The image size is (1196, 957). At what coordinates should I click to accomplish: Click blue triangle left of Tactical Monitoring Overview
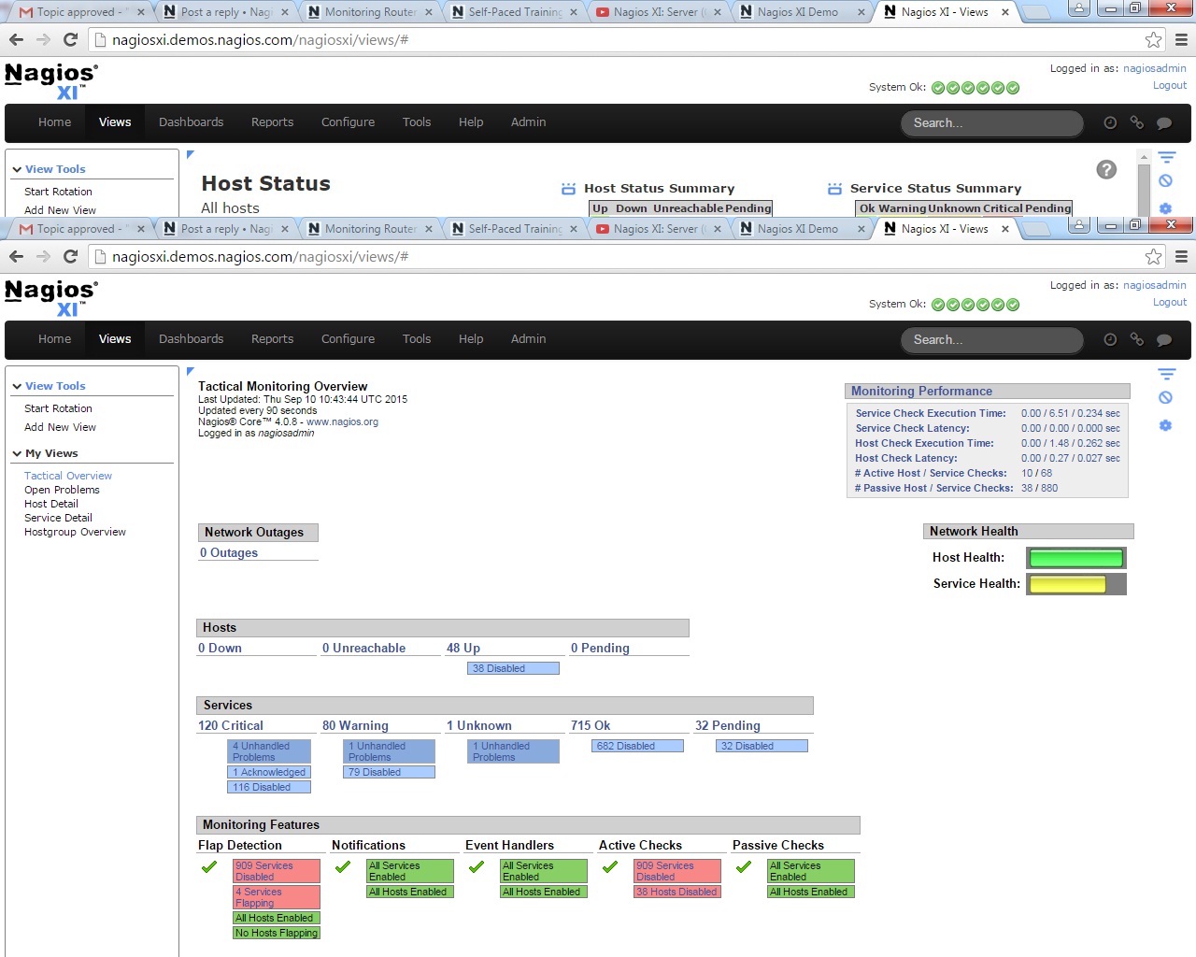click(x=191, y=371)
